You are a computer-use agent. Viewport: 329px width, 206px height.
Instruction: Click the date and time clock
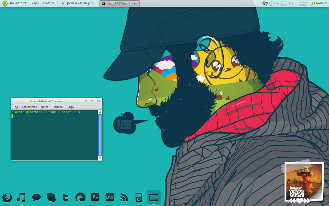coord(303,3)
